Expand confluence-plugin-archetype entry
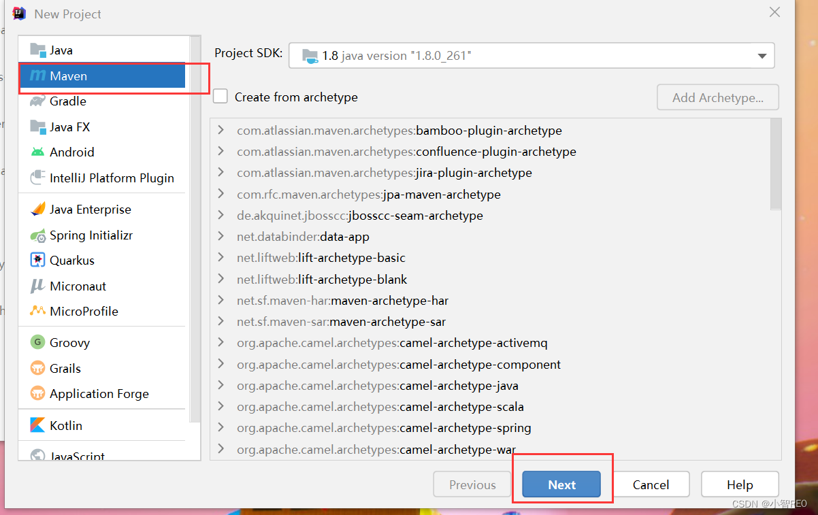 click(x=220, y=151)
